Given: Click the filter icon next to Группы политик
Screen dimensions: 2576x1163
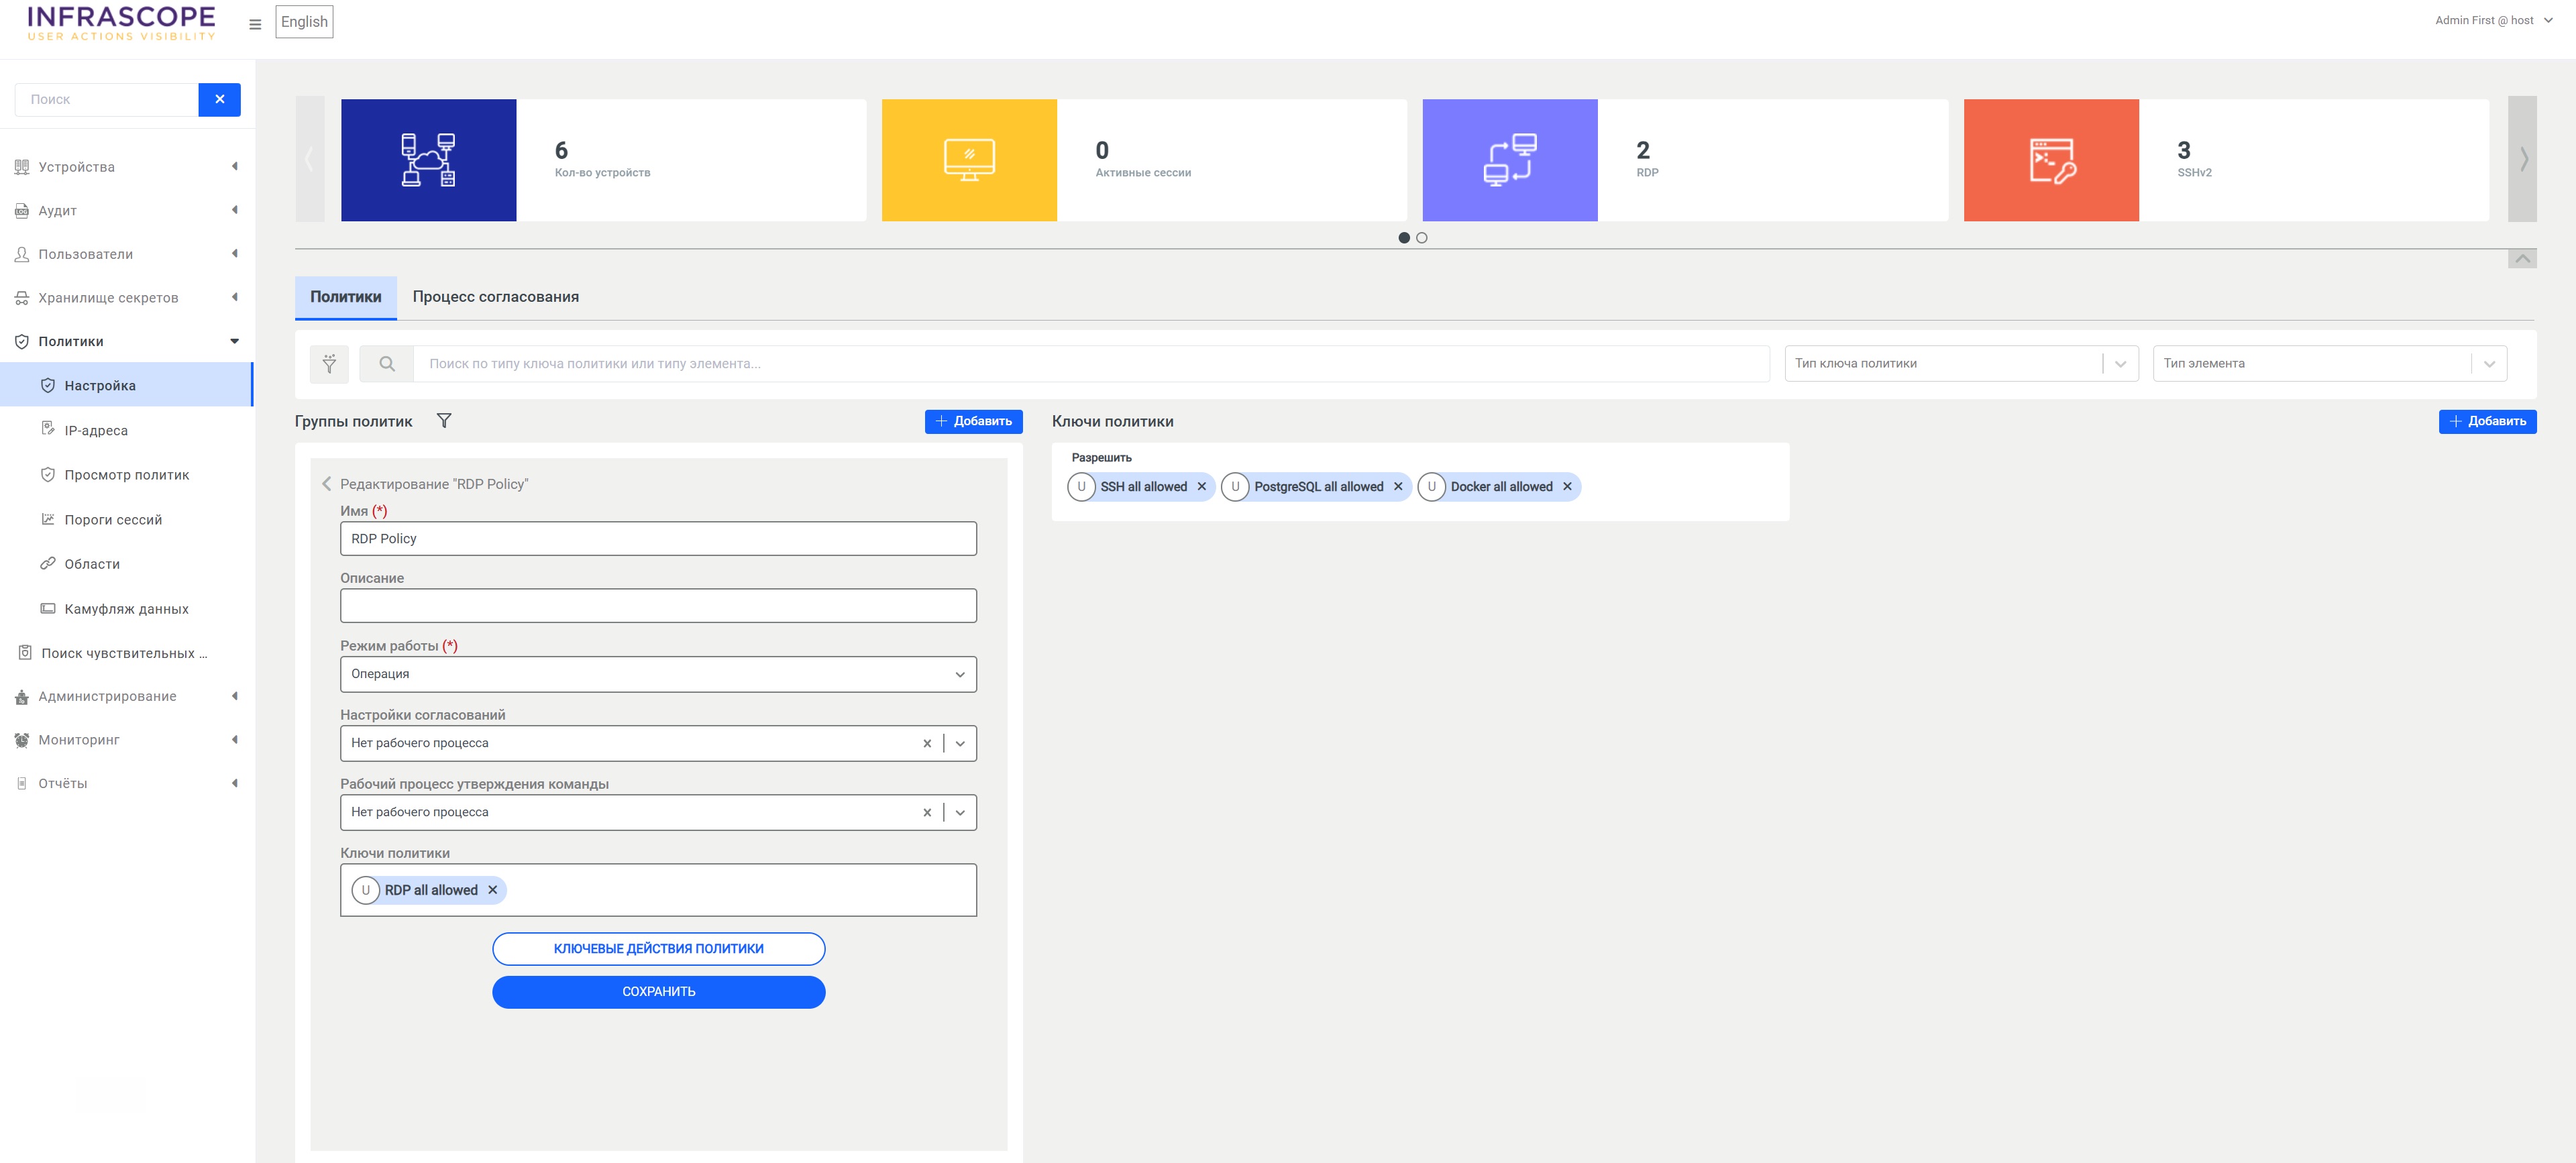Looking at the screenshot, I should point(444,421).
